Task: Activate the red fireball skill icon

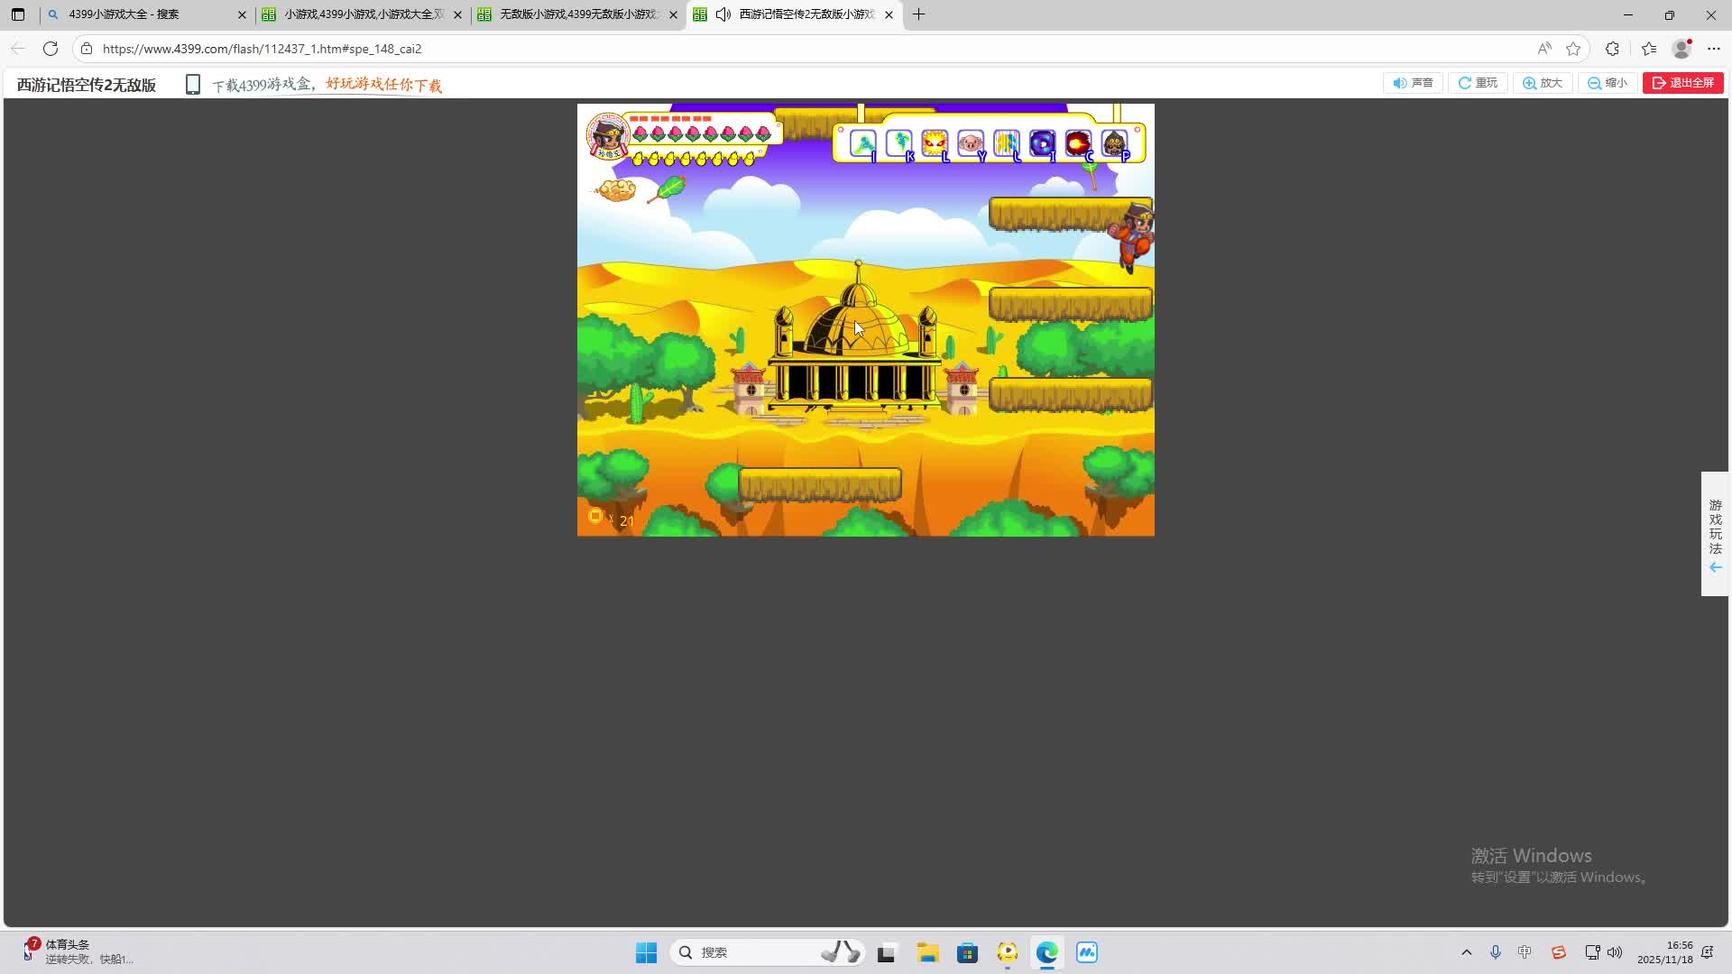Action: tap(1077, 142)
